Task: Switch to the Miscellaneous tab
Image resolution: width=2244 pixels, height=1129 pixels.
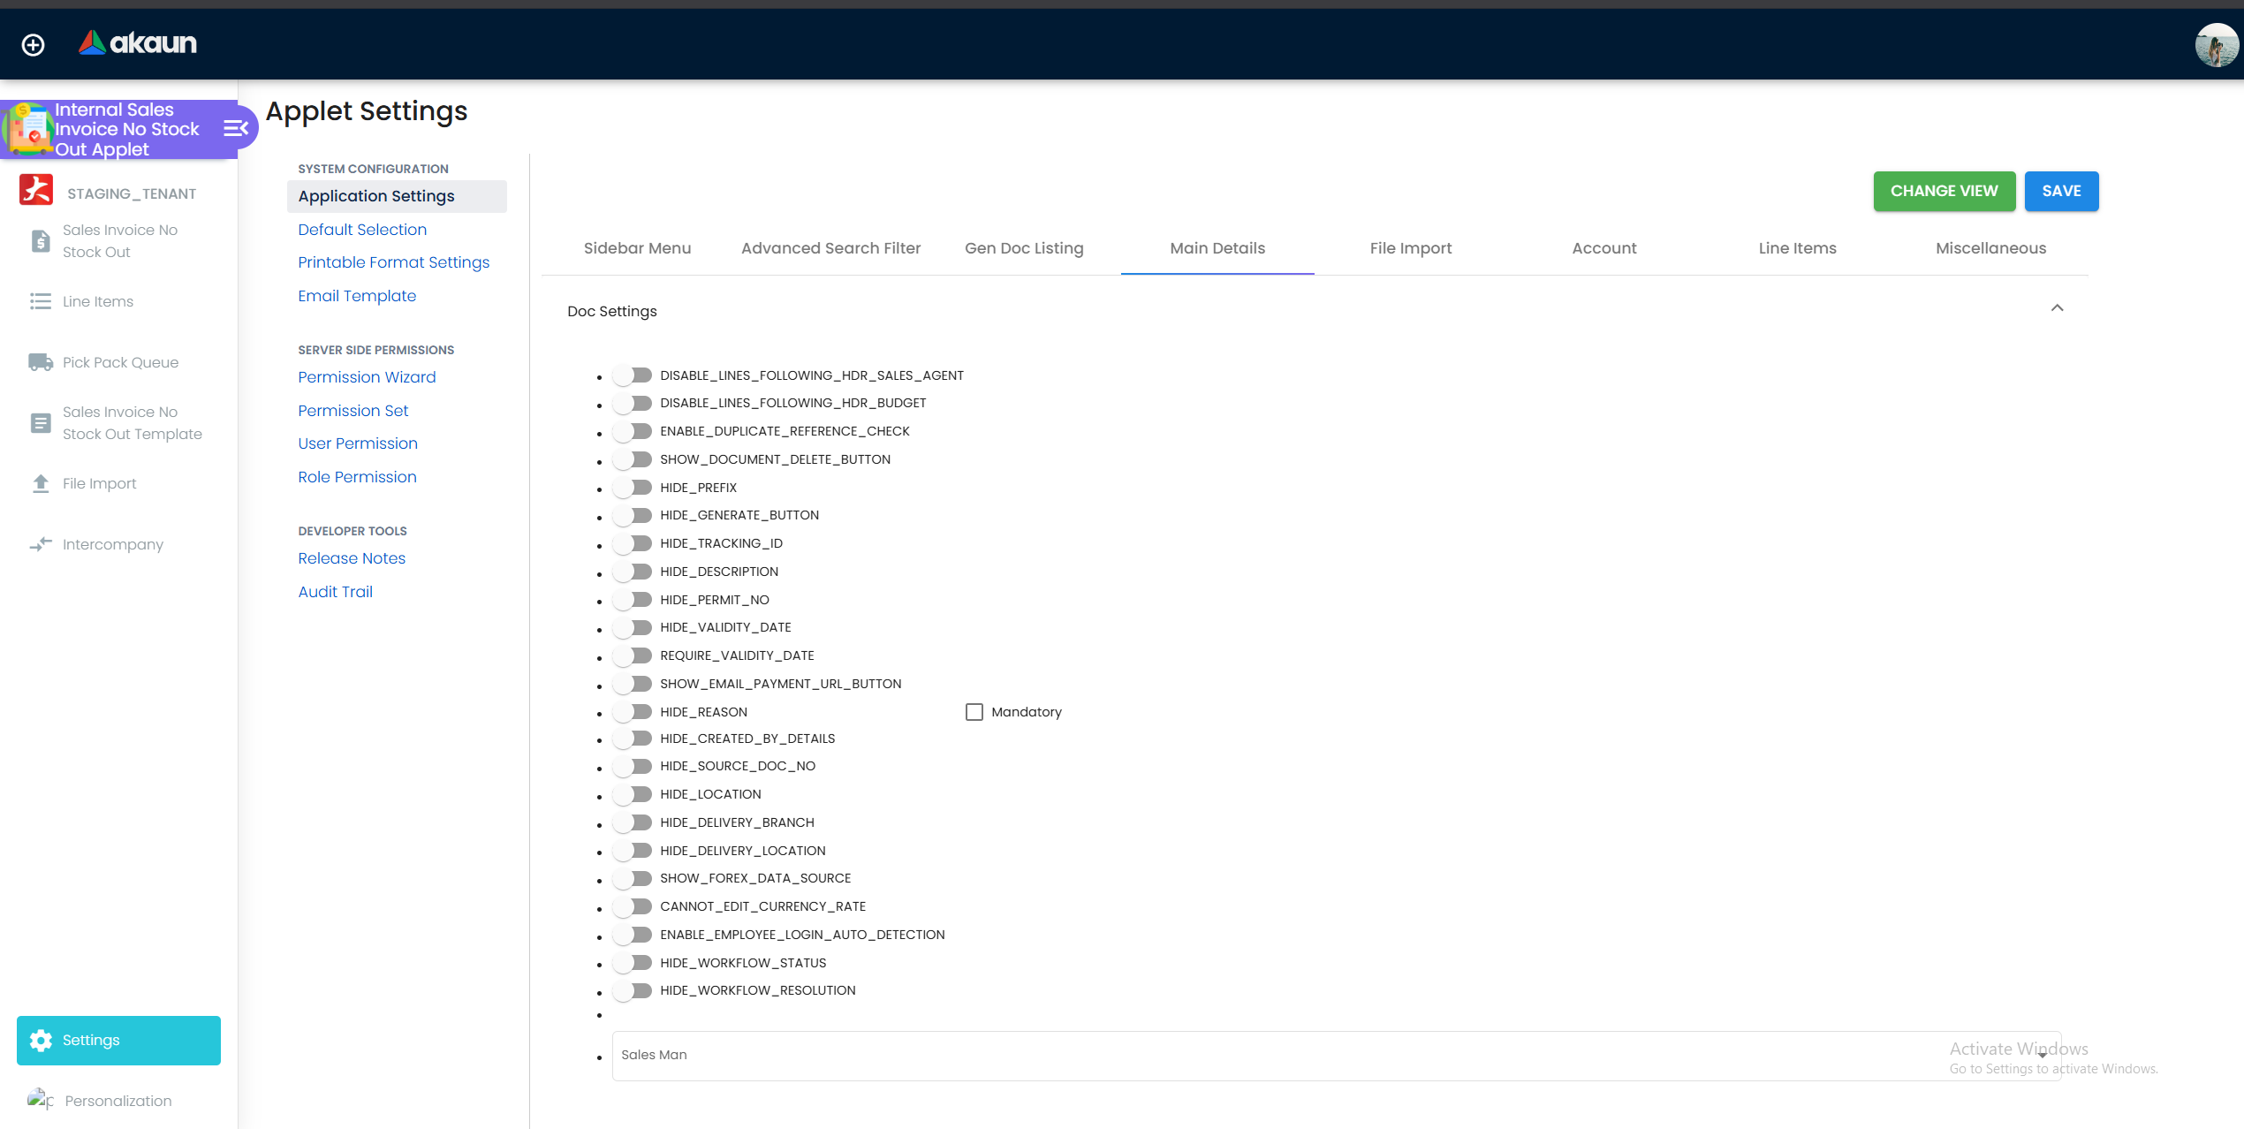Action: coord(1990,249)
